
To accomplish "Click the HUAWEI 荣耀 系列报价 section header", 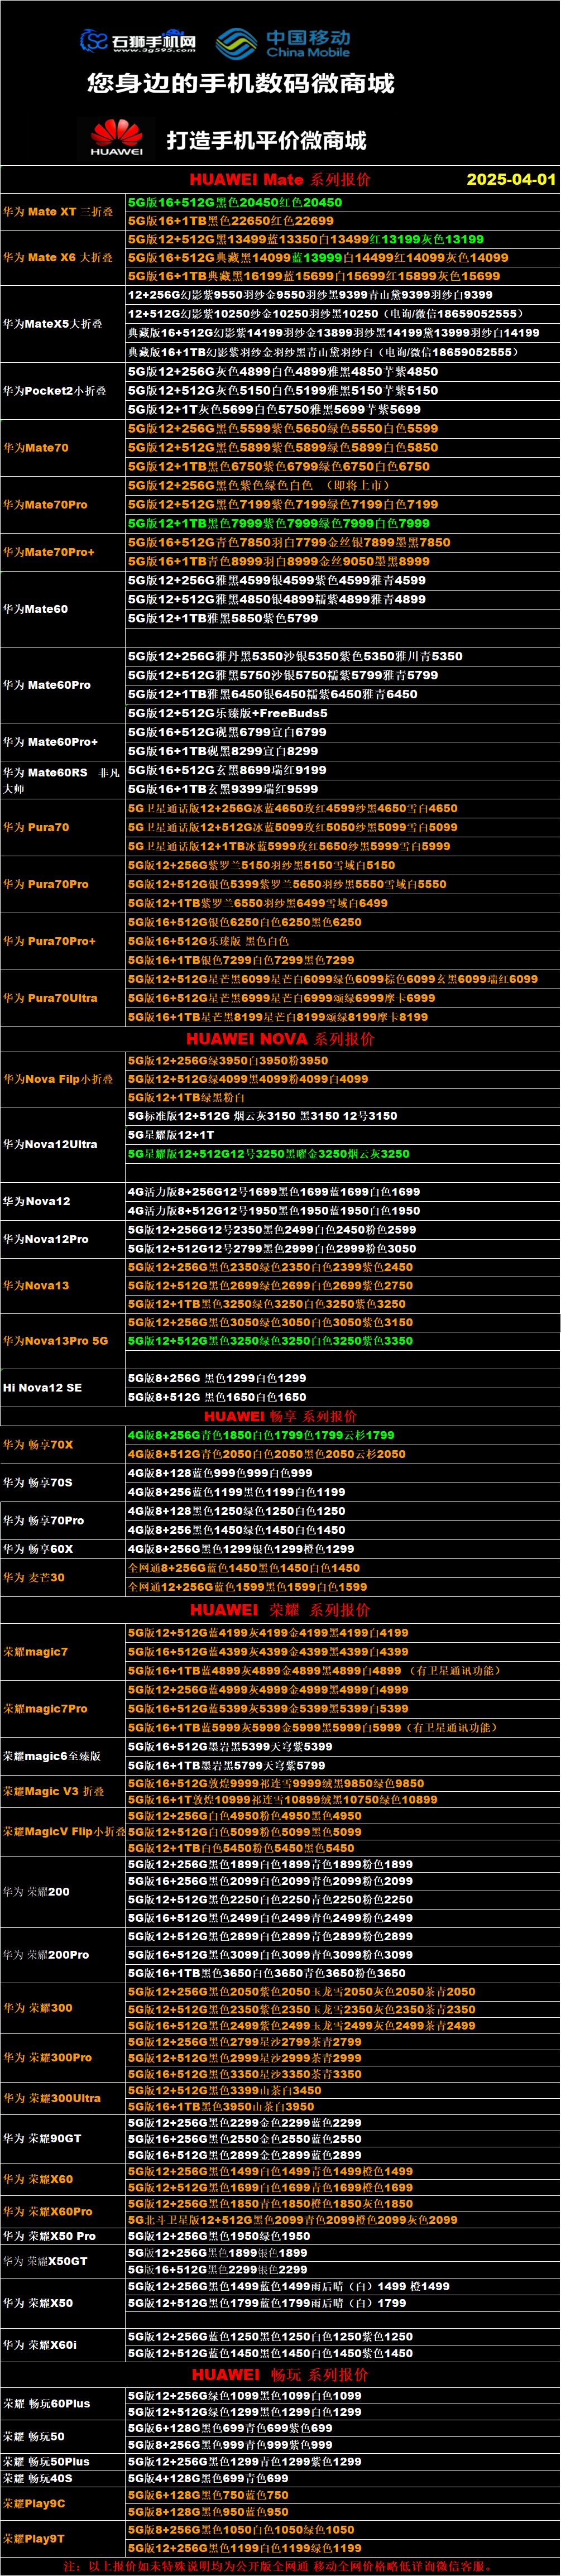I will coord(280,1609).
